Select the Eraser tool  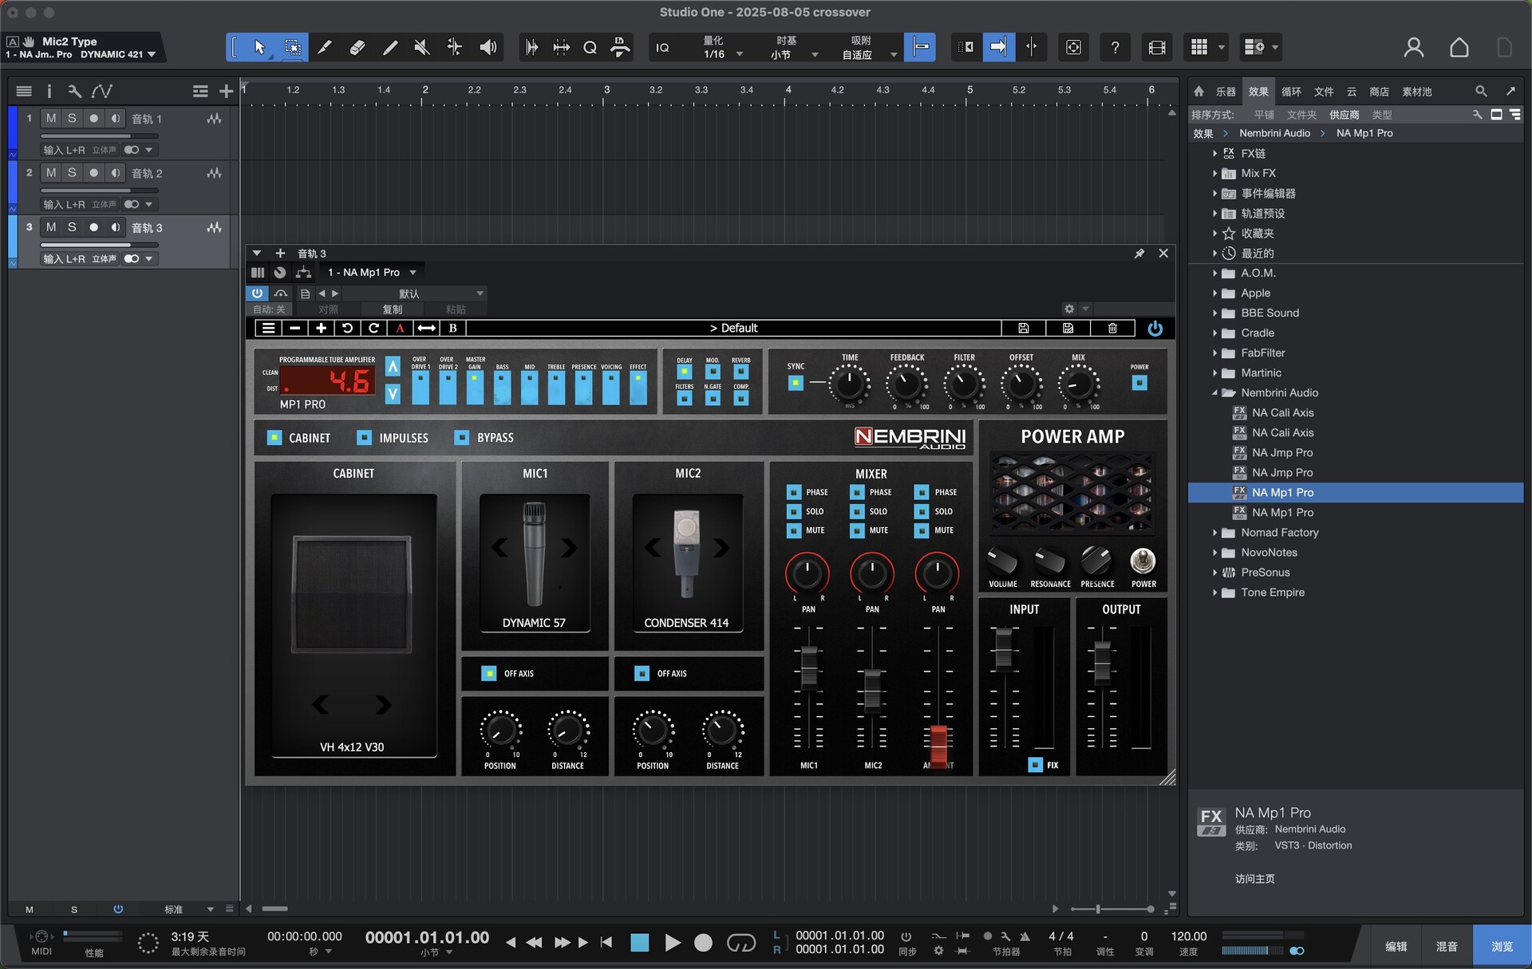point(357,48)
